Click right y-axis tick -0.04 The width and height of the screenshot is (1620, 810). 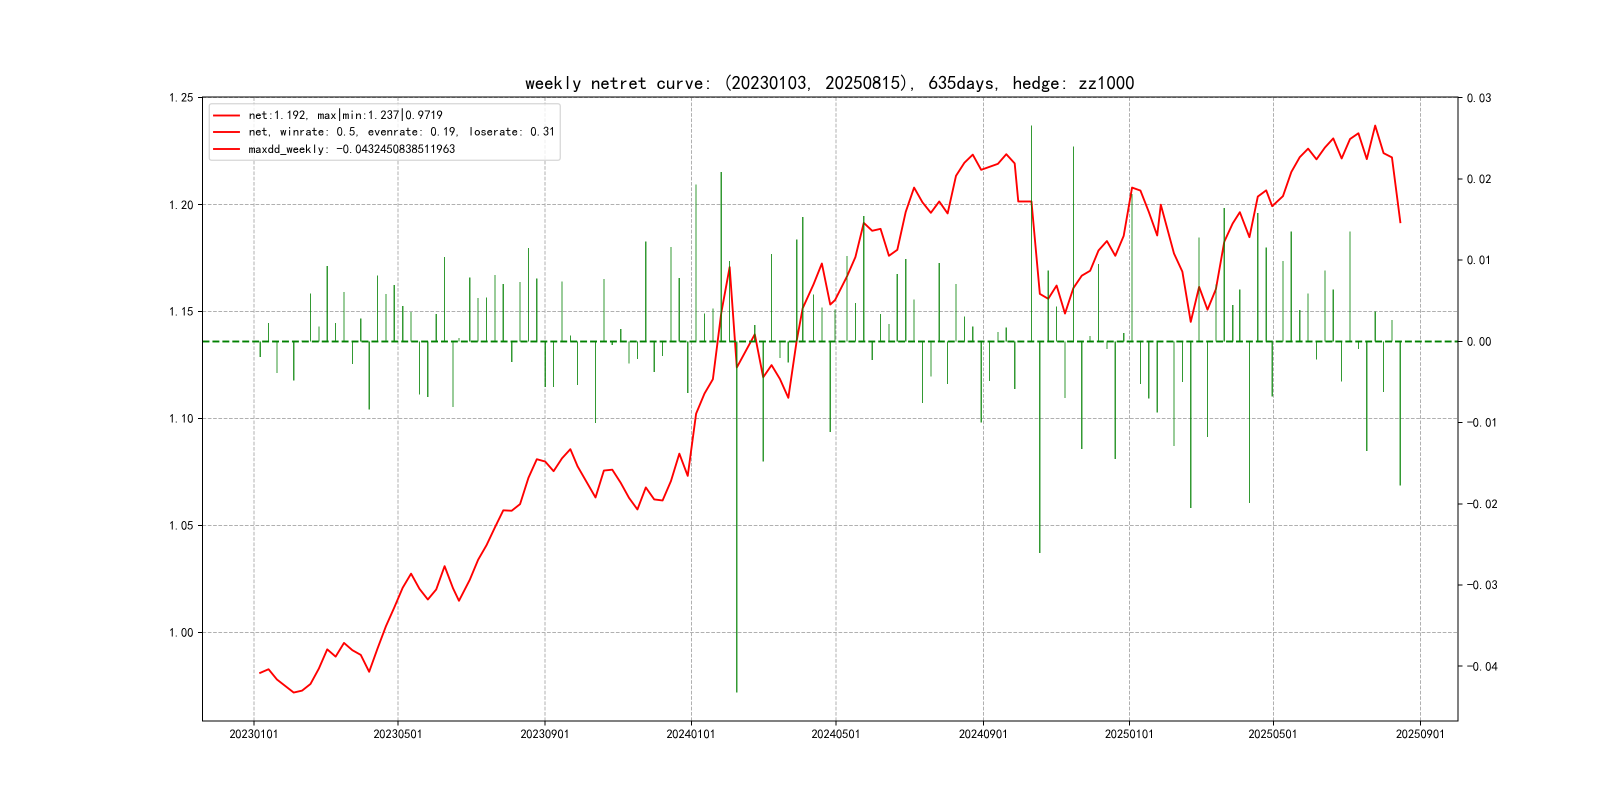[1481, 666]
